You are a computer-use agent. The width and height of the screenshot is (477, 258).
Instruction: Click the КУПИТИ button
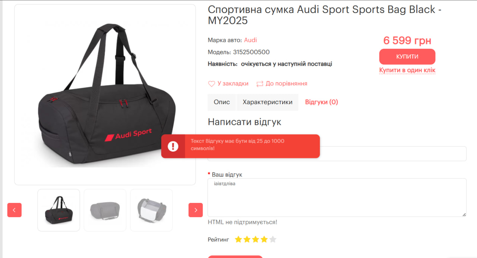coord(407,57)
